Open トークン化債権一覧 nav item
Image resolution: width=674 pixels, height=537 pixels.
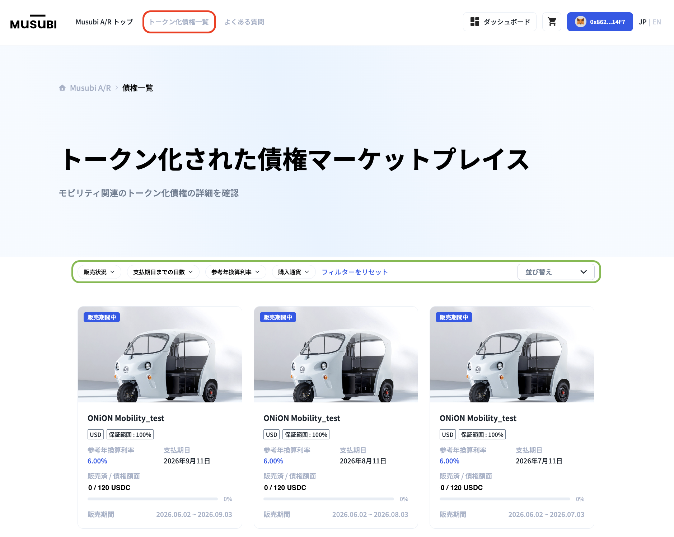pyautogui.click(x=179, y=22)
